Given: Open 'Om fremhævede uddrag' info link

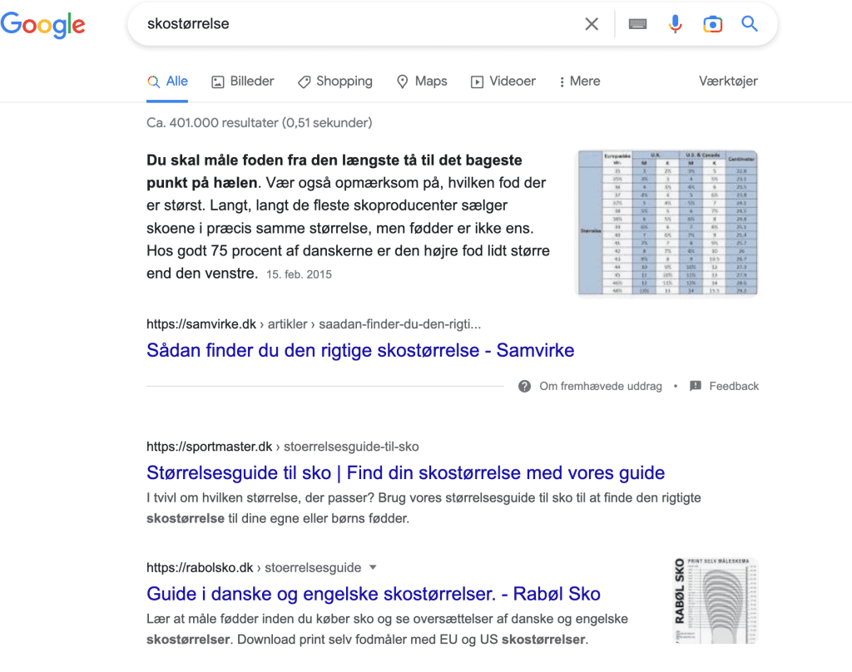Looking at the screenshot, I should 601,386.
